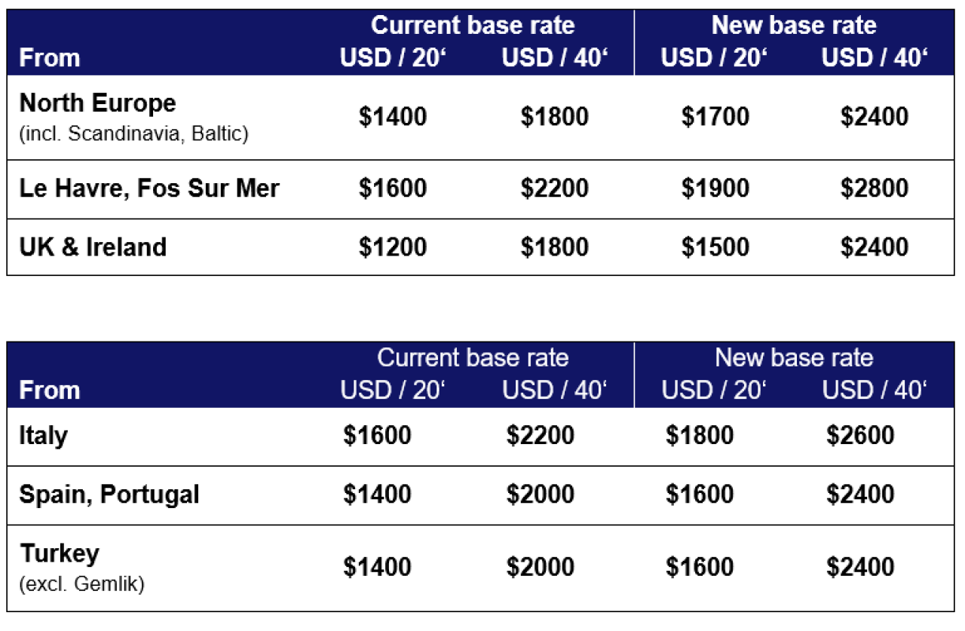Select the Le Havre, Fos Sur Mer row label

click(x=149, y=188)
